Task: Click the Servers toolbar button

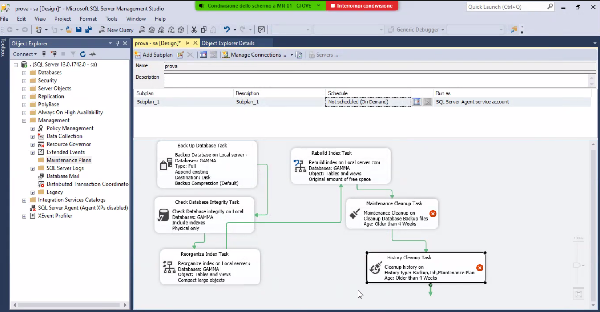Action: pos(324,55)
